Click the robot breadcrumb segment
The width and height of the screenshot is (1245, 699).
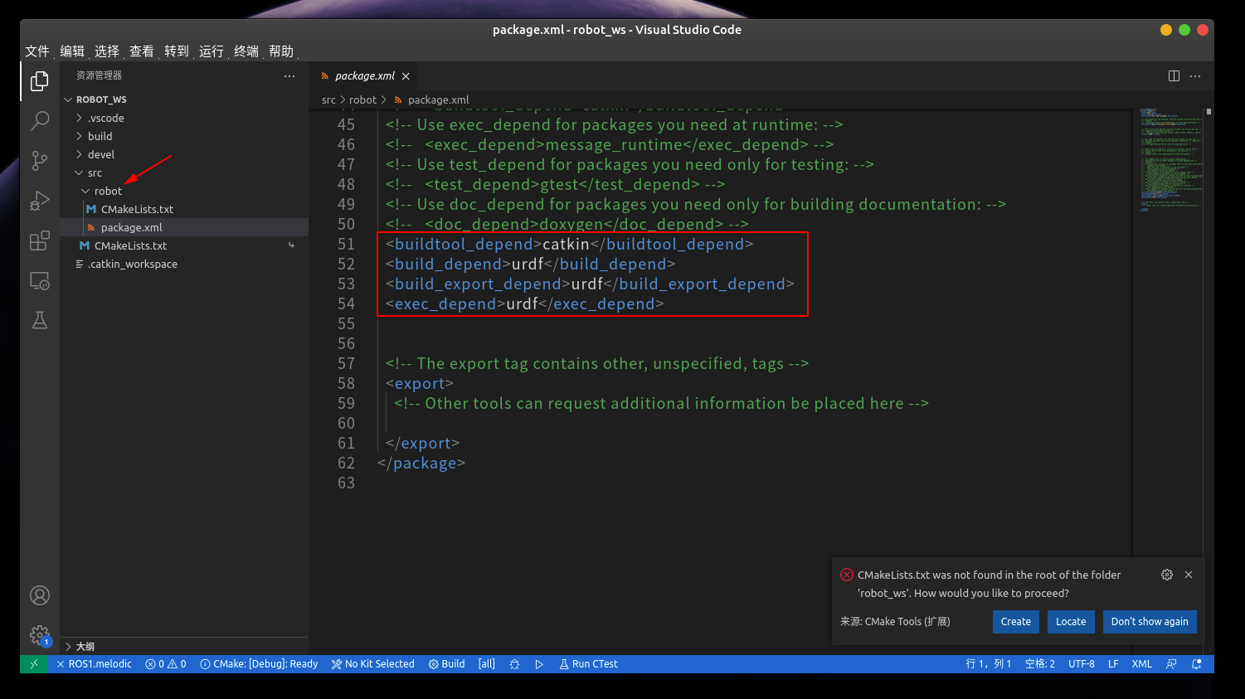362,100
